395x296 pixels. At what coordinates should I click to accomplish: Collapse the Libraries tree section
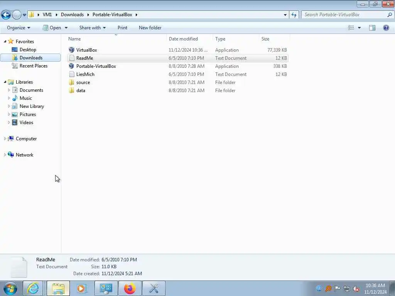pos(5,82)
